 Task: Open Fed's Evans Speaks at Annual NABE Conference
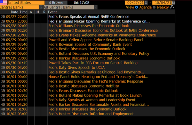click(x=89, y=17)
